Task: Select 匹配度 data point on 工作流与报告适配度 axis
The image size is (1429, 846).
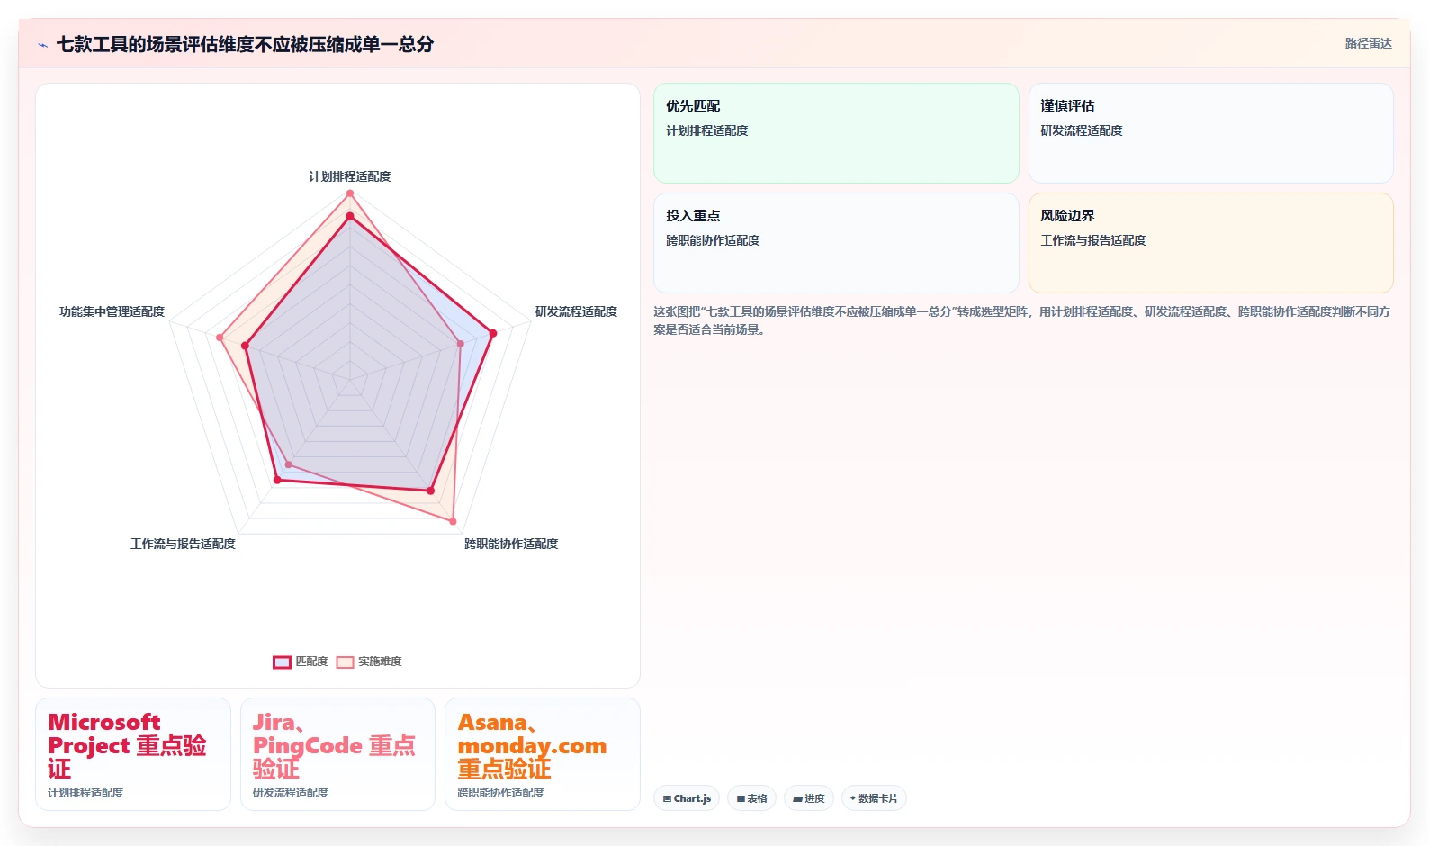Action: 277,480
